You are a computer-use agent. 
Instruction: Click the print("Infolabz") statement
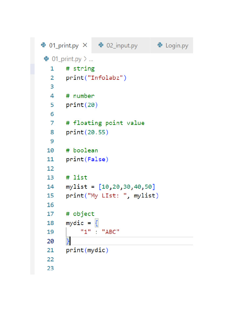pyautogui.click(x=96, y=77)
